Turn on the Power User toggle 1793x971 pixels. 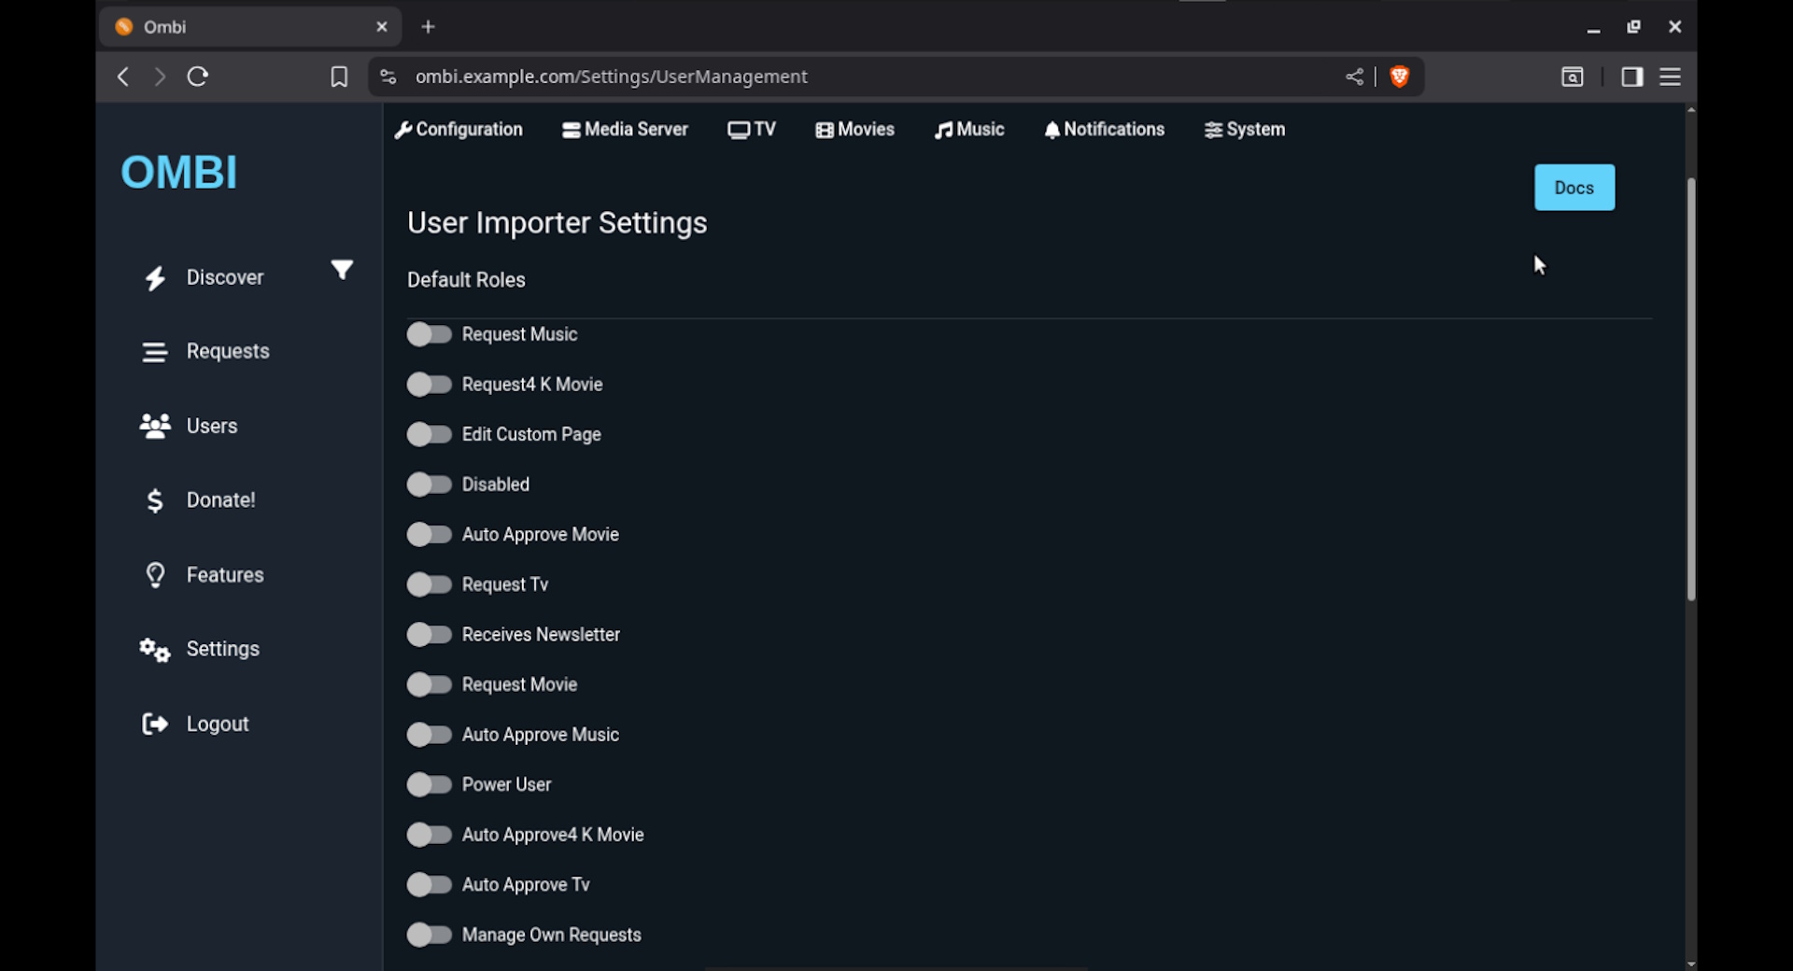pos(429,784)
